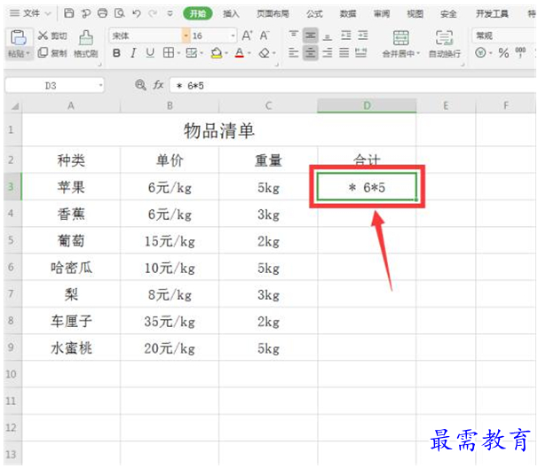
Task: Open the 文件 menu
Action: (31, 13)
